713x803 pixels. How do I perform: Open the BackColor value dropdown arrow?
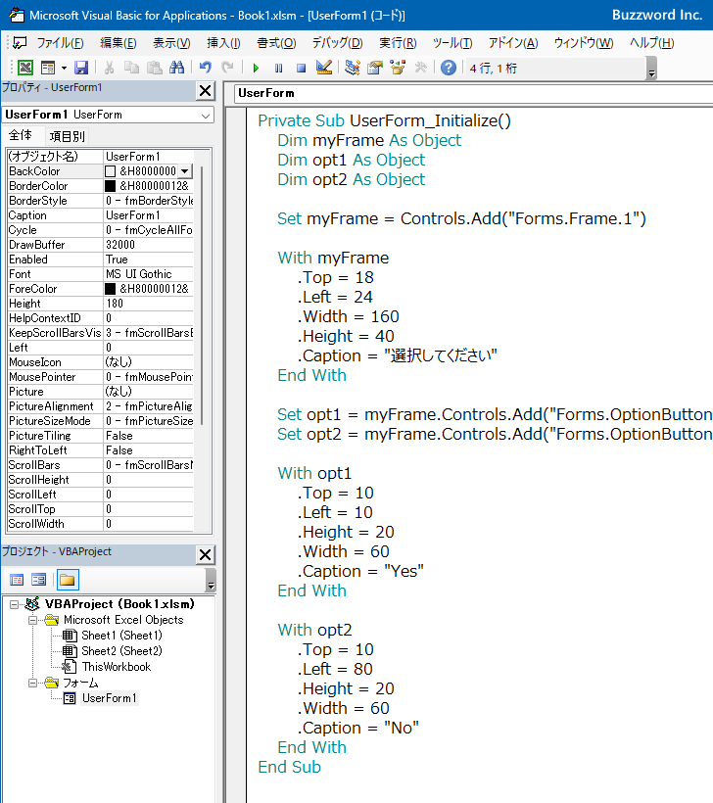point(185,171)
